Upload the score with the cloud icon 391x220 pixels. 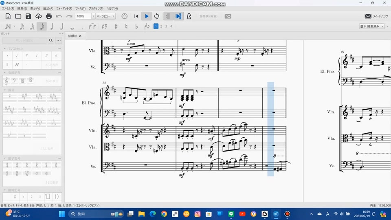pos(38,16)
